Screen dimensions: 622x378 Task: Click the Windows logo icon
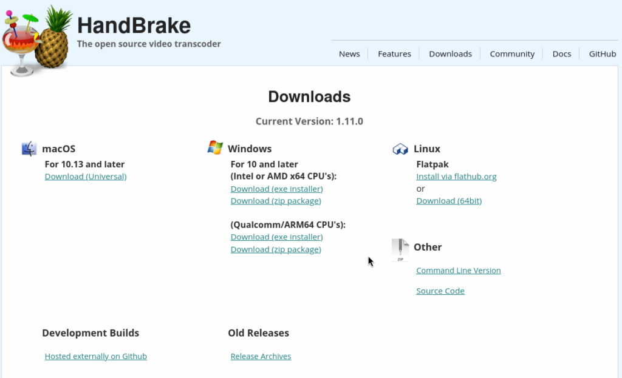[214, 147]
